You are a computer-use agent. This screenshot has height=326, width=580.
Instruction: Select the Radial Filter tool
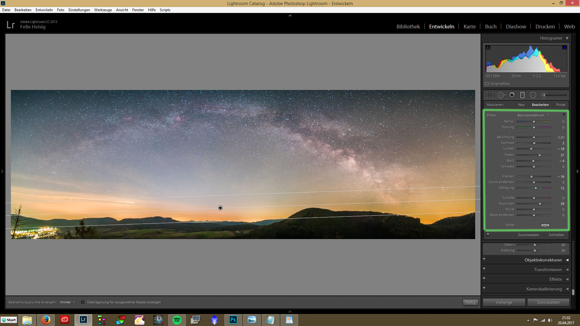[533, 95]
